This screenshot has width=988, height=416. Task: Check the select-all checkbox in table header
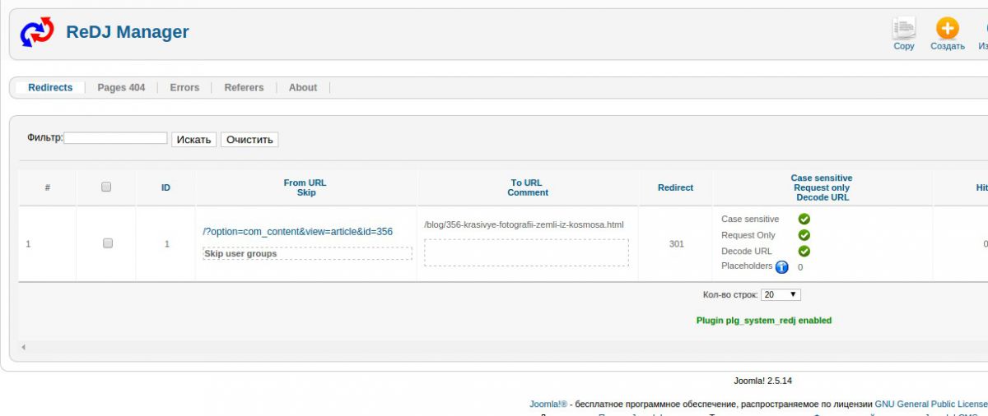point(106,187)
